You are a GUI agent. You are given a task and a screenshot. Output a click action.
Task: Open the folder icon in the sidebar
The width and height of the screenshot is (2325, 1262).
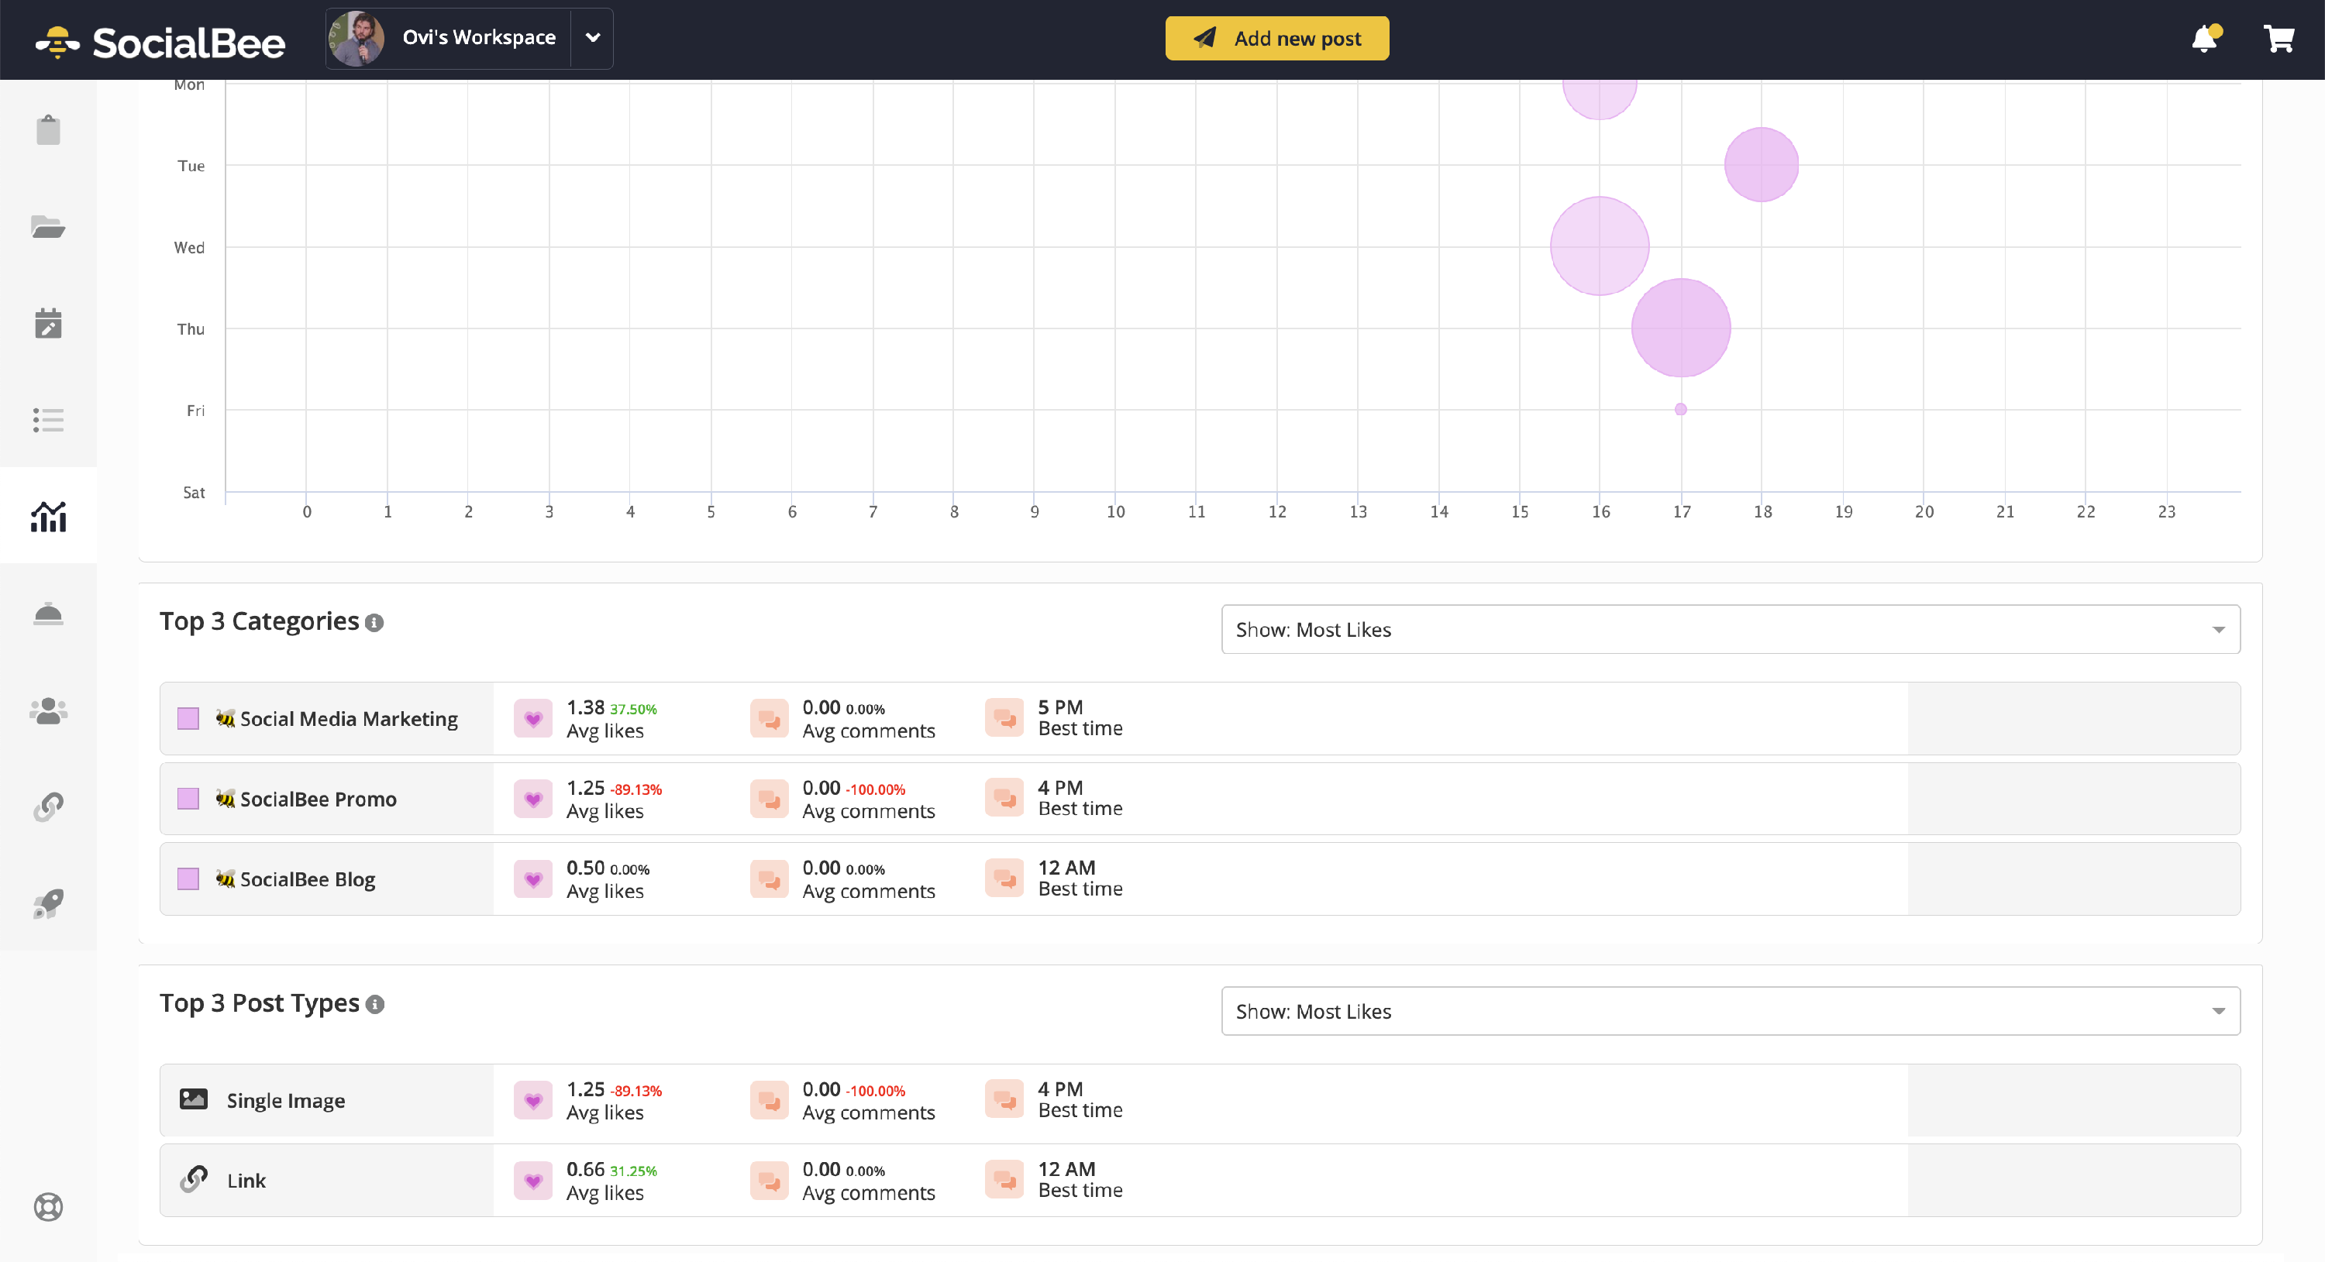(x=48, y=226)
